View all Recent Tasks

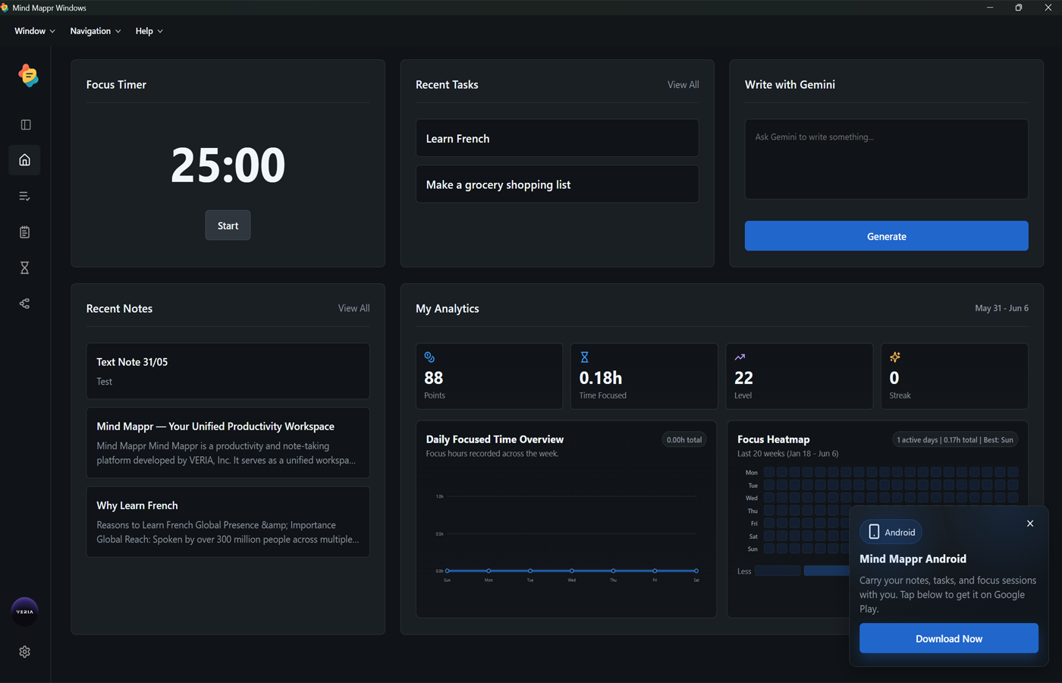[683, 85]
